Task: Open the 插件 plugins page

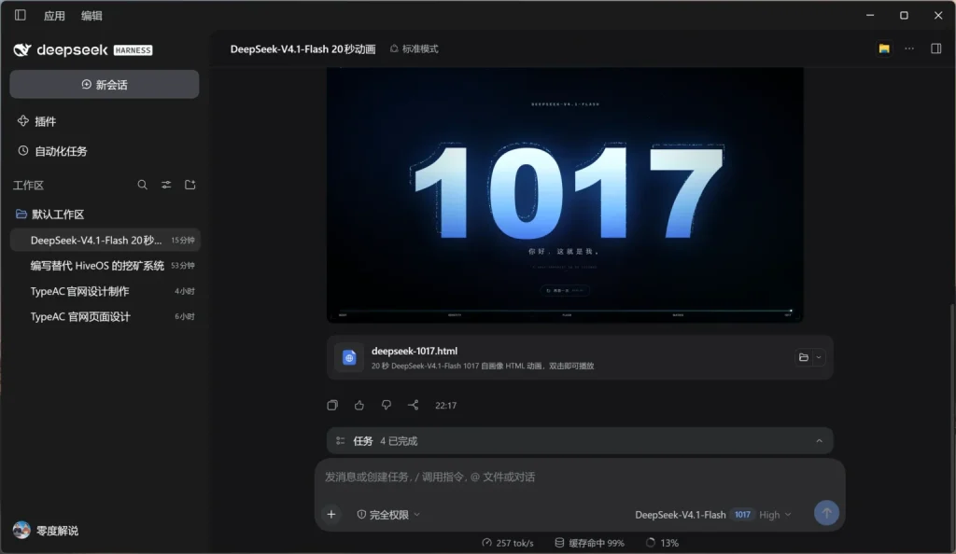Action: [37, 121]
